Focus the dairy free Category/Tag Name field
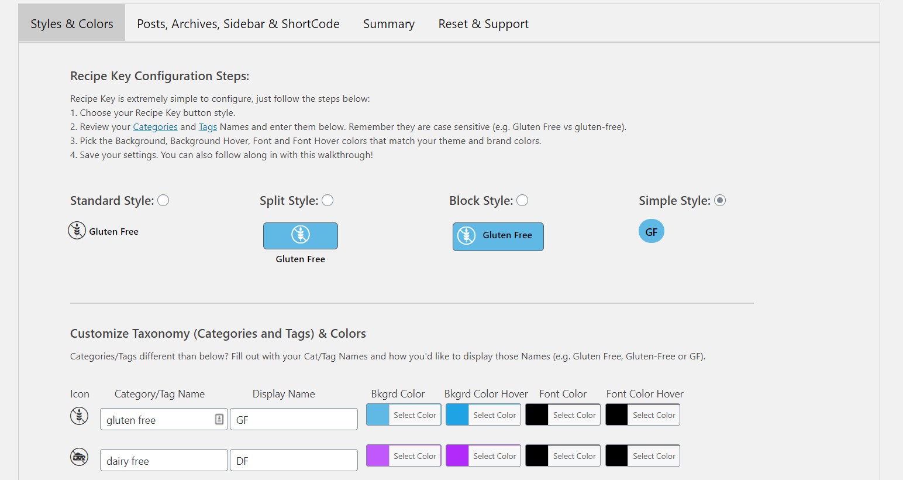The height and width of the screenshot is (480, 903). pyautogui.click(x=164, y=460)
